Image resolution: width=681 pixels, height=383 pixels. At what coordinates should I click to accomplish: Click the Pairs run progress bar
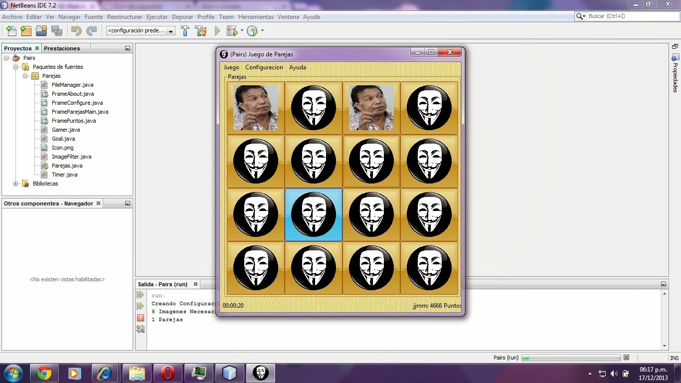571,358
